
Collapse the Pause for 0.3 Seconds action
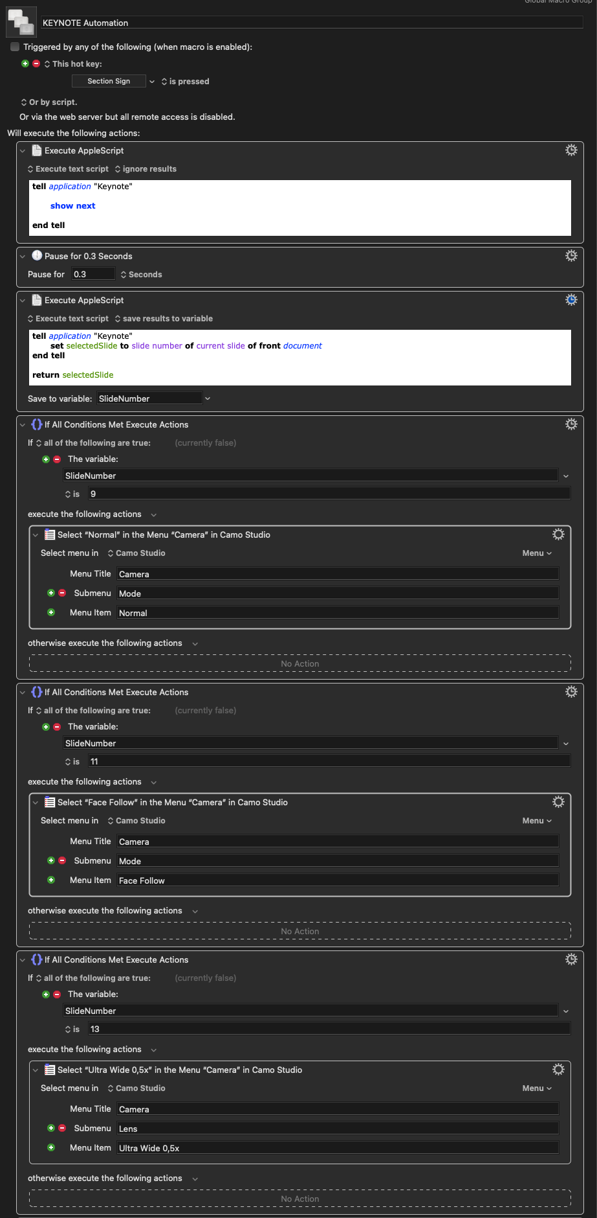tap(23, 257)
